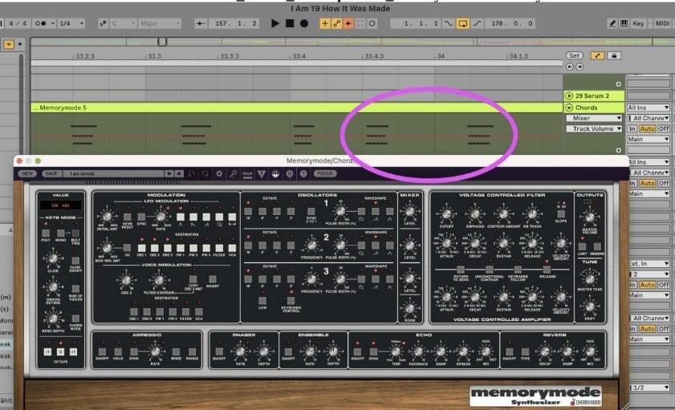
Task: Toggle the POLY keyboard mode button
Action: [x=46, y=233]
